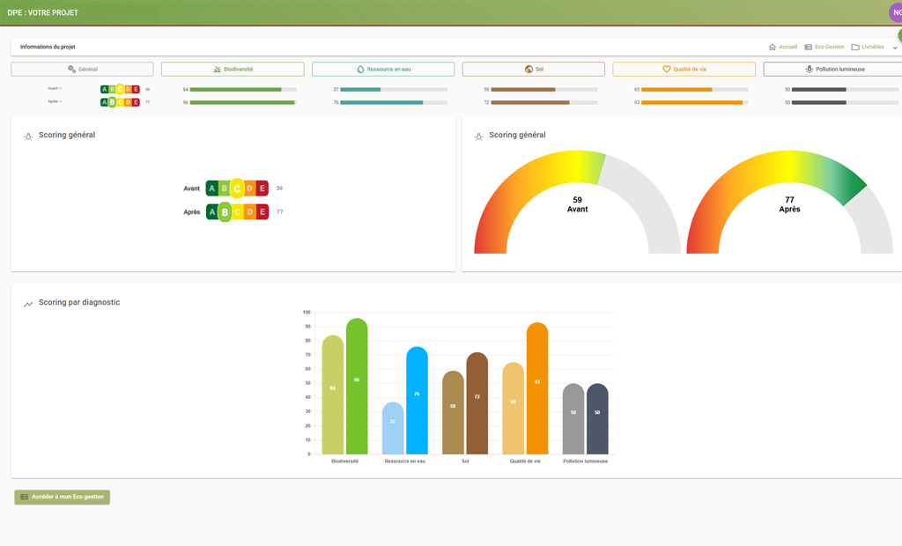This screenshot has height=546, width=902.
Task: Click the Eco Gestion icon in header
Action: click(x=809, y=47)
